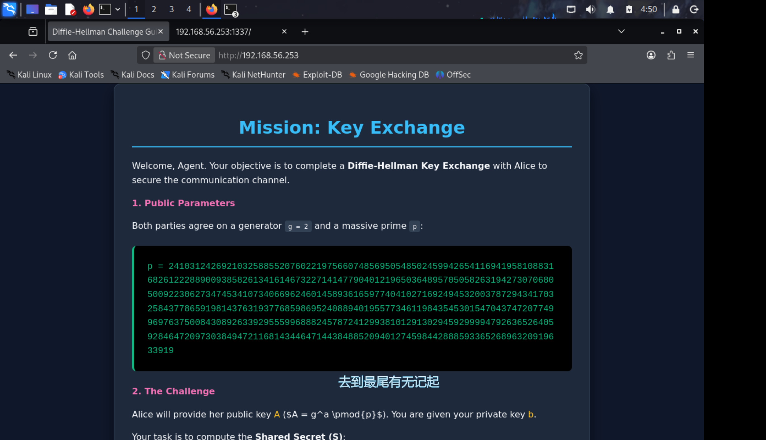Open new tab with plus button

click(305, 32)
